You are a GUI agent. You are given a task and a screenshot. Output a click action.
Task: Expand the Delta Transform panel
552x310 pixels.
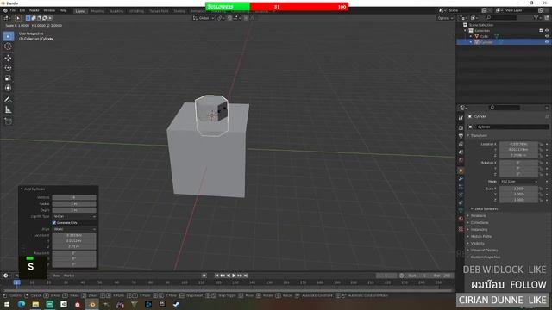[x=486, y=208]
